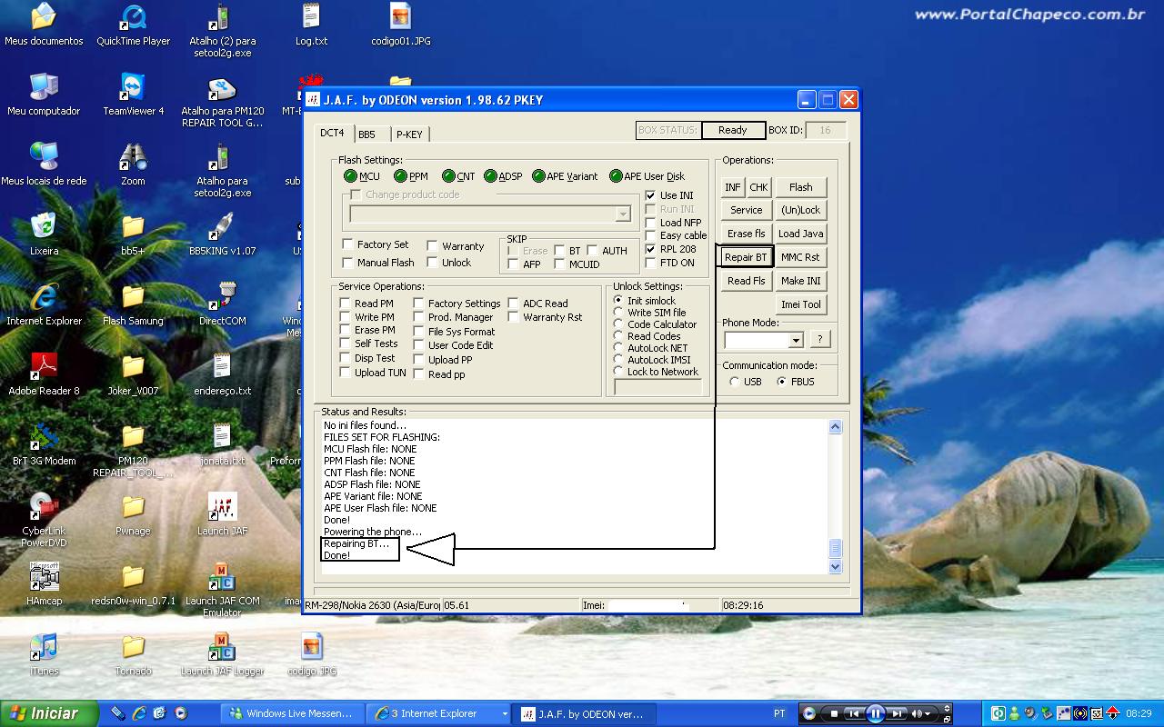Select the Pwnage folder icon
Image resolution: width=1164 pixels, height=727 pixels.
point(133,514)
